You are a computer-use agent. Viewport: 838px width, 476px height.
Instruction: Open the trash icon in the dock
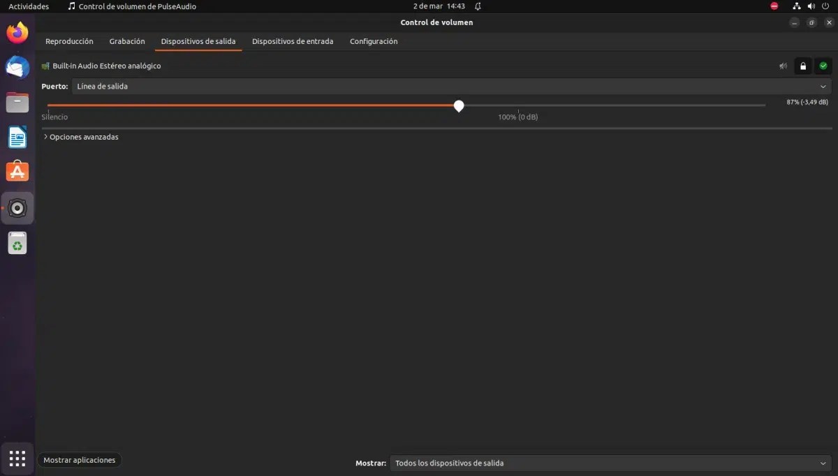pos(17,242)
